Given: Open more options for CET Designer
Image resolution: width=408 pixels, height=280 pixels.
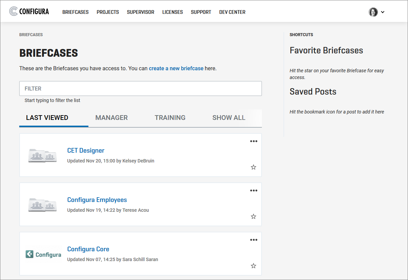Looking at the screenshot, I should coord(253,141).
